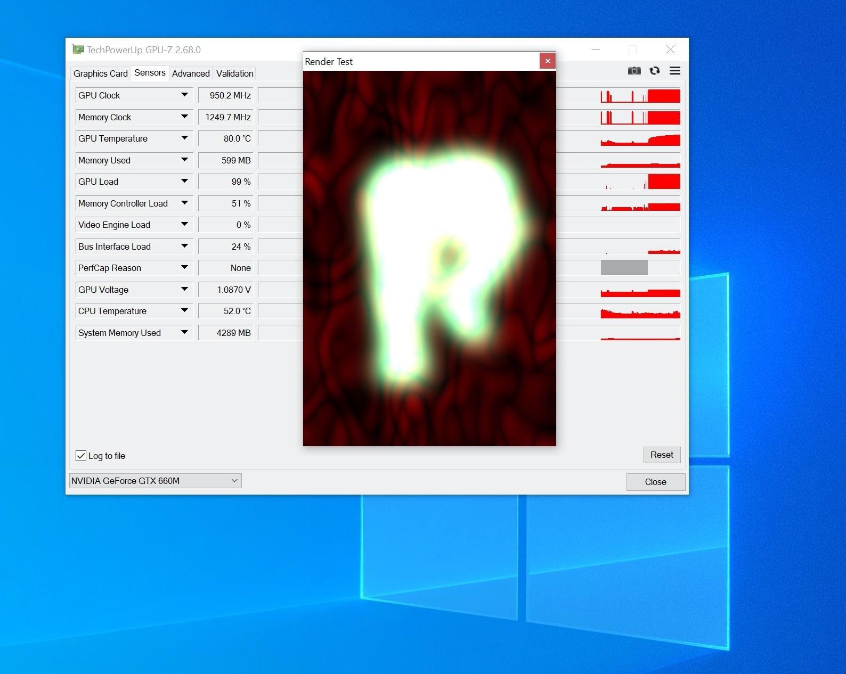Minimize the GPU-Z window
846x674 pixels.
point(596,50)
